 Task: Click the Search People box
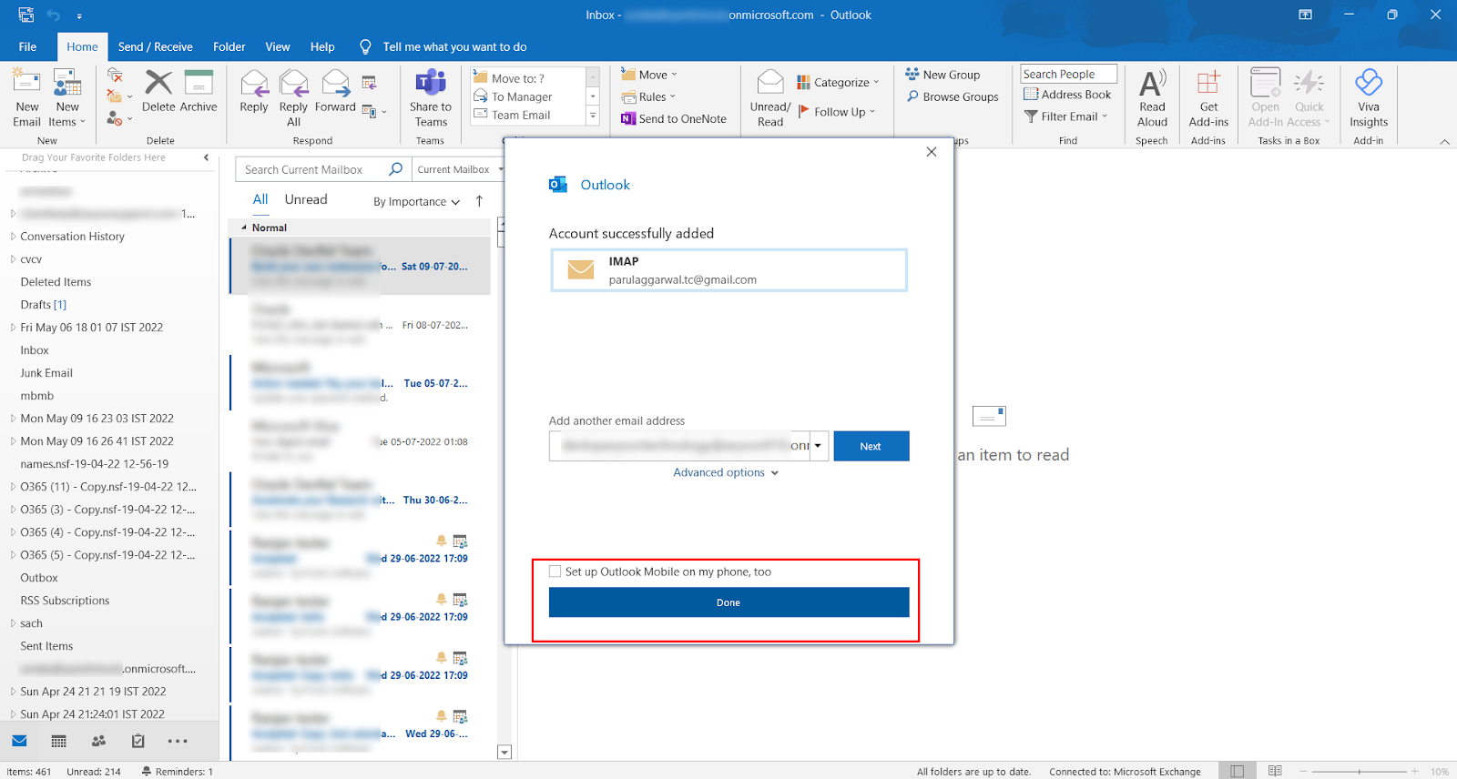click(x=1068, y=75)
